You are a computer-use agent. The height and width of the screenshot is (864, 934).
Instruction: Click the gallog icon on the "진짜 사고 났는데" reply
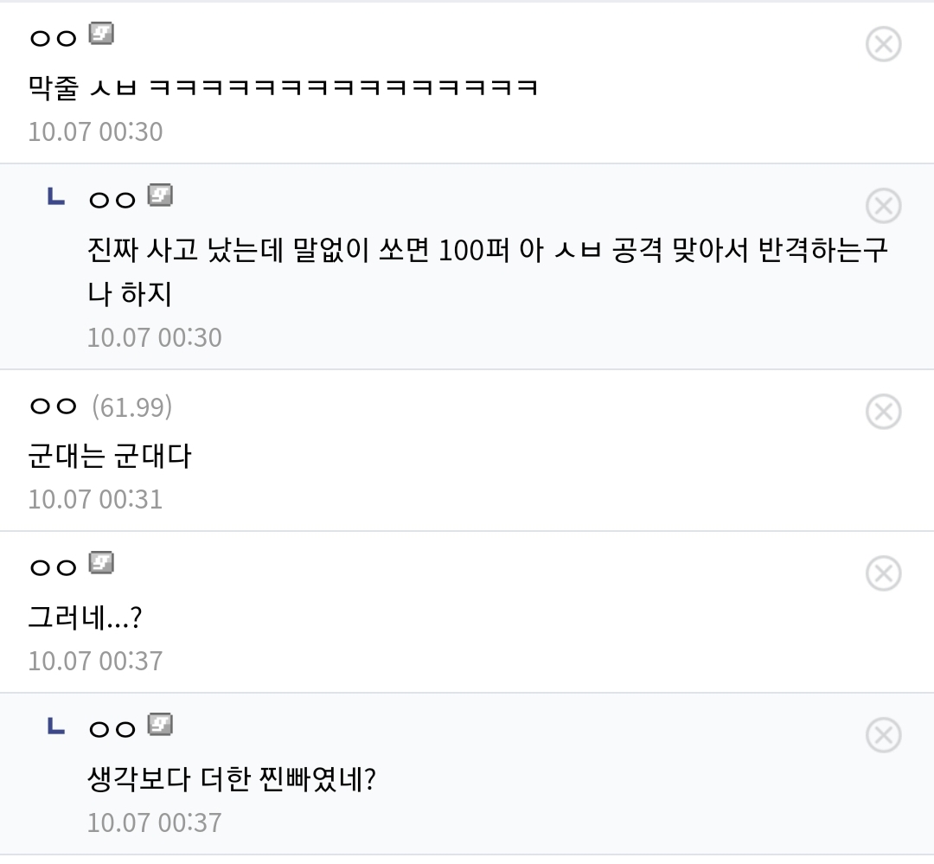click(x=161, y=195)
